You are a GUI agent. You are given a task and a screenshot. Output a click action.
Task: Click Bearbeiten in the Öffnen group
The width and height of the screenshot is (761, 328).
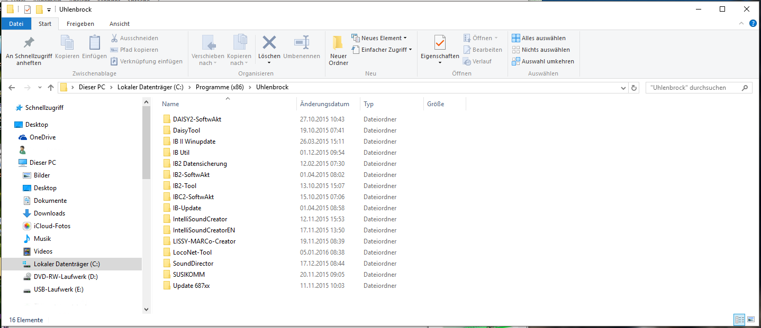483,50
